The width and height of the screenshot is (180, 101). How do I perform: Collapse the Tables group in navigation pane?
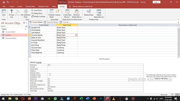(x=26, y=29)
